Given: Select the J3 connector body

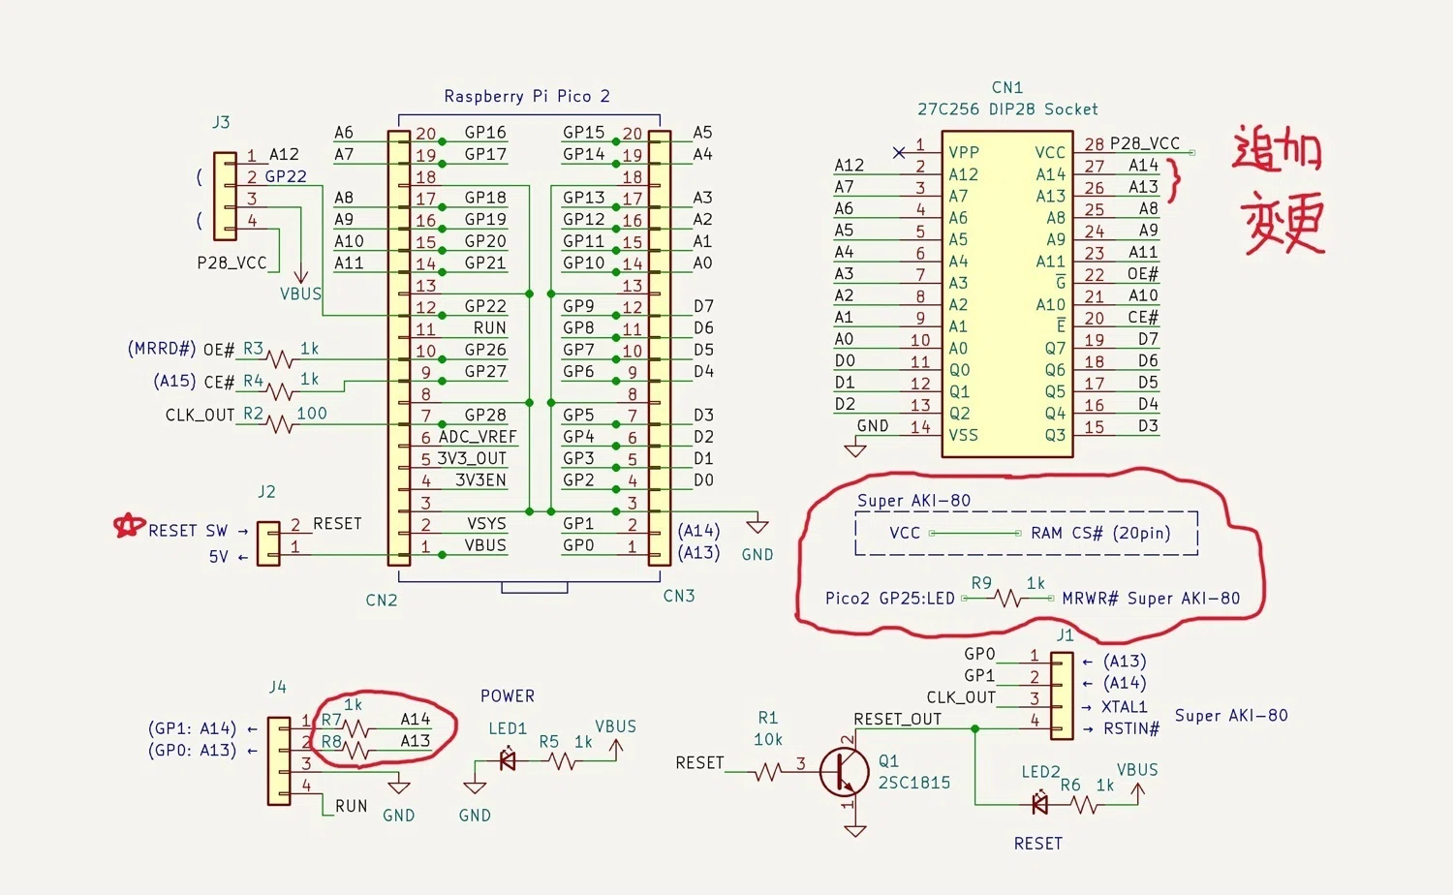Looking at the screenshot, I should pos(225,196).
